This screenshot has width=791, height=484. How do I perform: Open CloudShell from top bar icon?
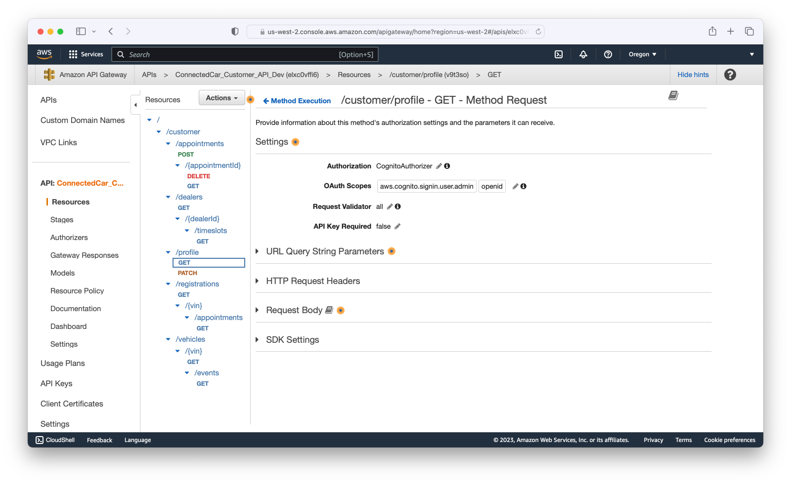click(559, 54)
